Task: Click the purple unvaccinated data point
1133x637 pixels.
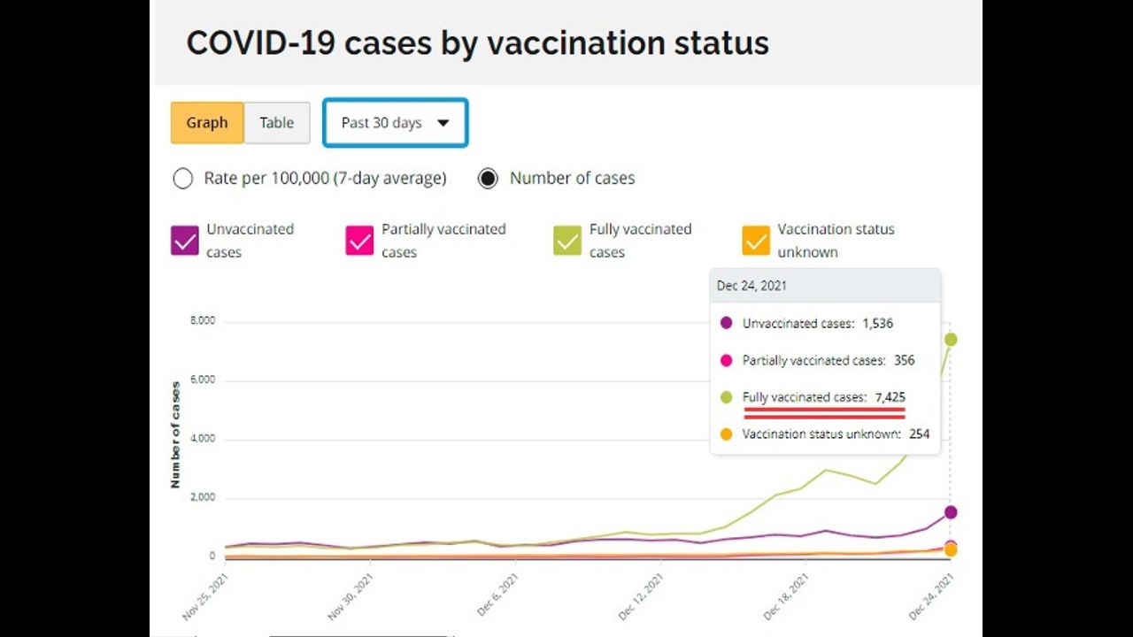Action: click(x=950, y=512)
